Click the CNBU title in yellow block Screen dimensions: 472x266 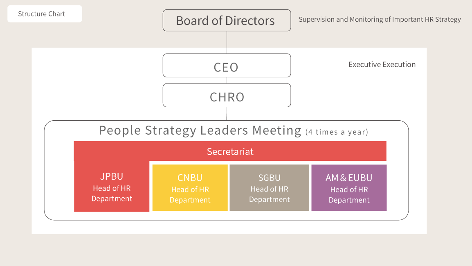tap(190, 178)
